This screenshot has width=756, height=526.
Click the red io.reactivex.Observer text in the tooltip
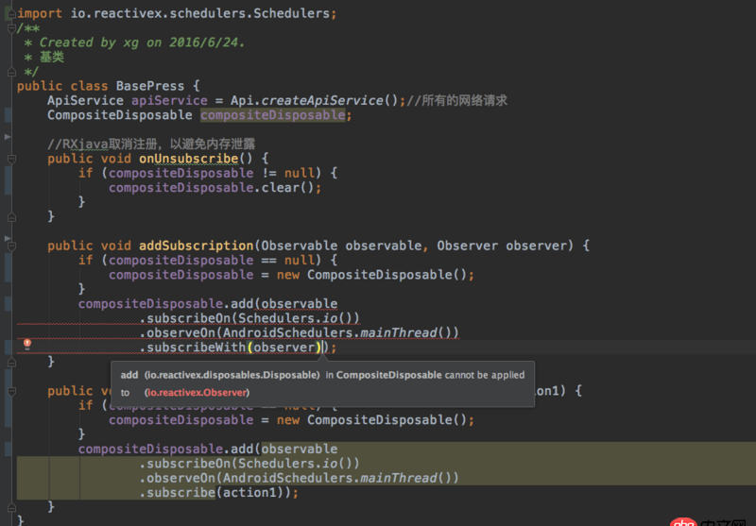[x=198, y=393]
